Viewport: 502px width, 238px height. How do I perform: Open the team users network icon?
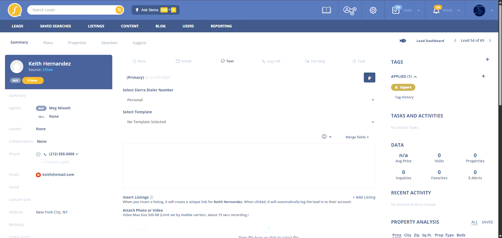click(350, 10)
